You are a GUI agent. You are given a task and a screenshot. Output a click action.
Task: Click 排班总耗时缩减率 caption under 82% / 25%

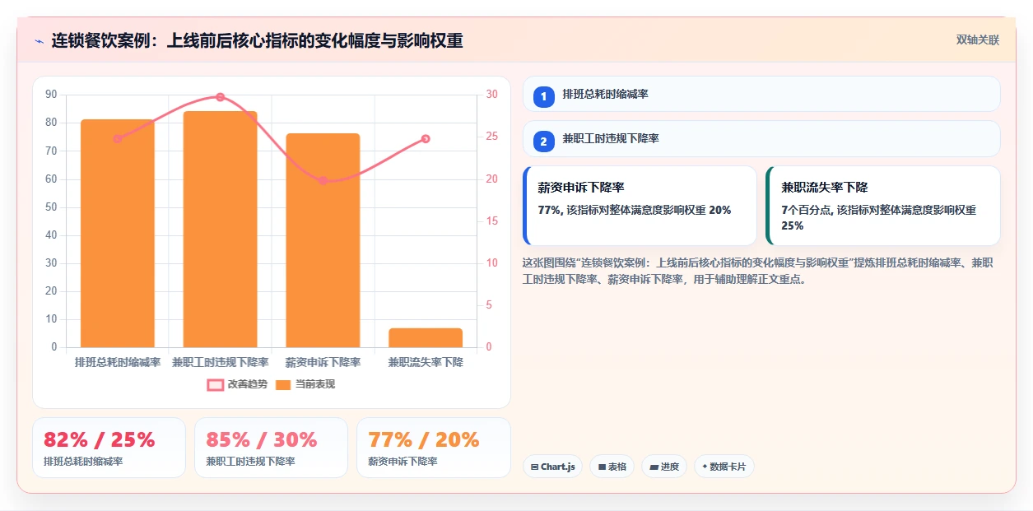pyautogui.click(x=83, y=462)
